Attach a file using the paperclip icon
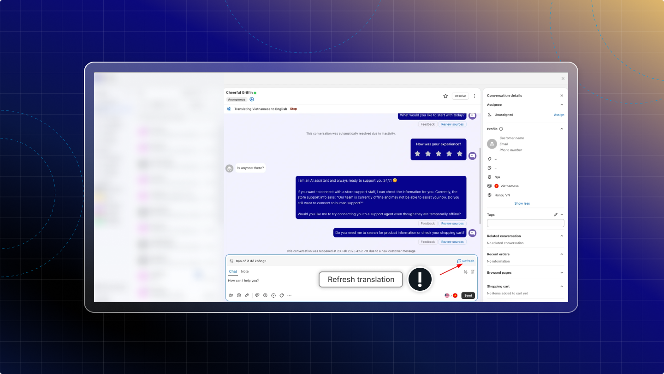This screenshot has width=664, height=374. 247,295
